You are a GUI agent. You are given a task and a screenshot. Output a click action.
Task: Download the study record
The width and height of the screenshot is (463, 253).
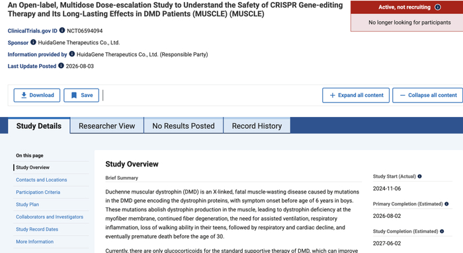coord(37,95)
